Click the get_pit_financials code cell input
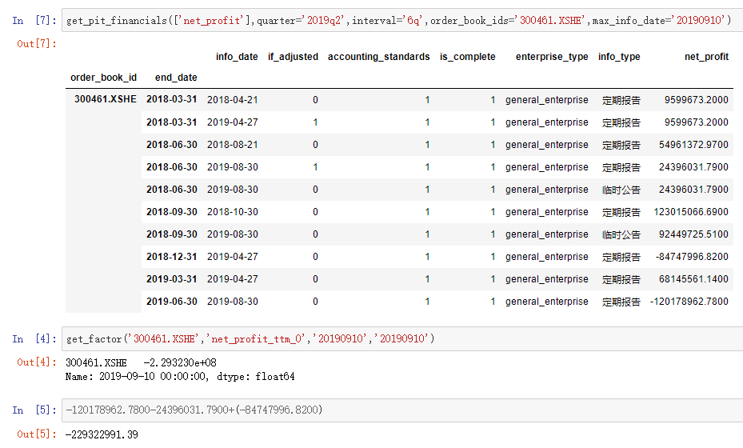 pyautogui.click(x=402, y=20)
